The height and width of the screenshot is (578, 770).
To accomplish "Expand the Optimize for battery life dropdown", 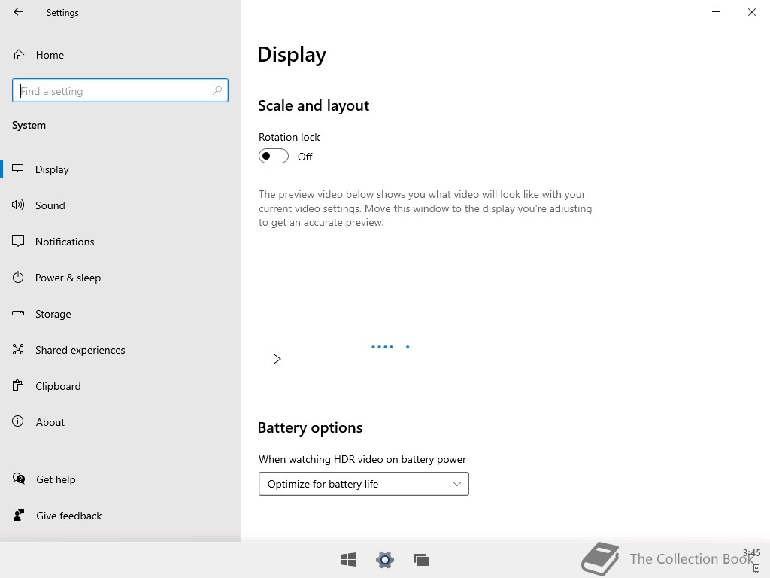I will click(x=364, y=484).
